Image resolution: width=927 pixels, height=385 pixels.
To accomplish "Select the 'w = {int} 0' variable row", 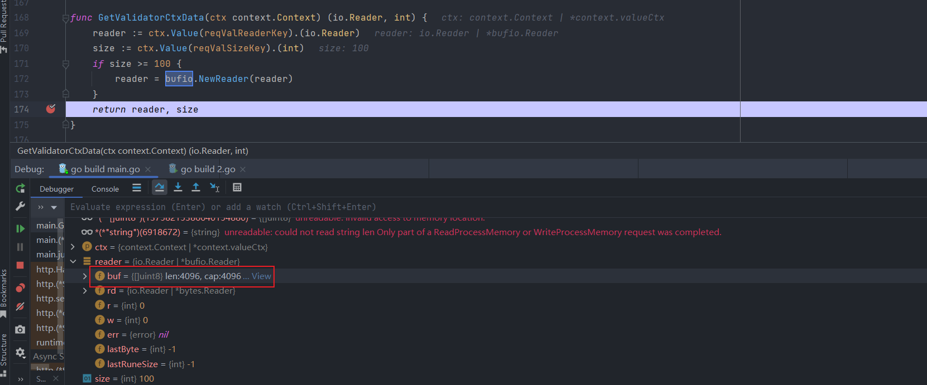I will [x=496, y=320].
